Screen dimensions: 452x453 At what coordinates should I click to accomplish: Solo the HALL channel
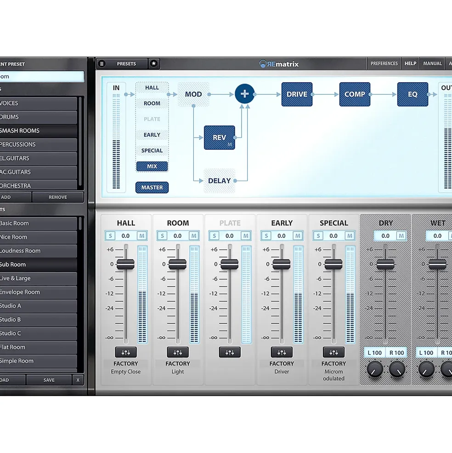[110, 236]
